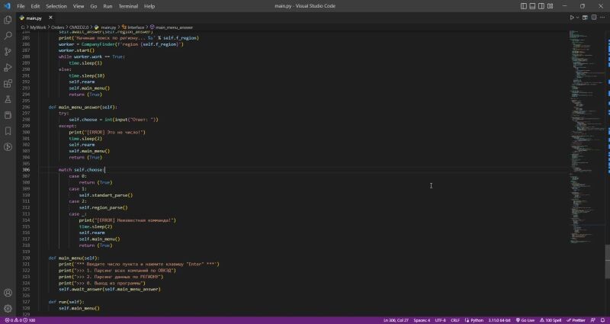This screenshot has height=324, width=610.
Task: Toggle the secondary side bar layout button
Action: (x=542, y=5)
